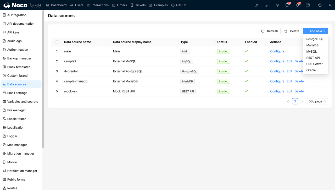Click Edit link for mock-api row
The image size is (335, 190).
pyautogui.click(x=289, y=91)
